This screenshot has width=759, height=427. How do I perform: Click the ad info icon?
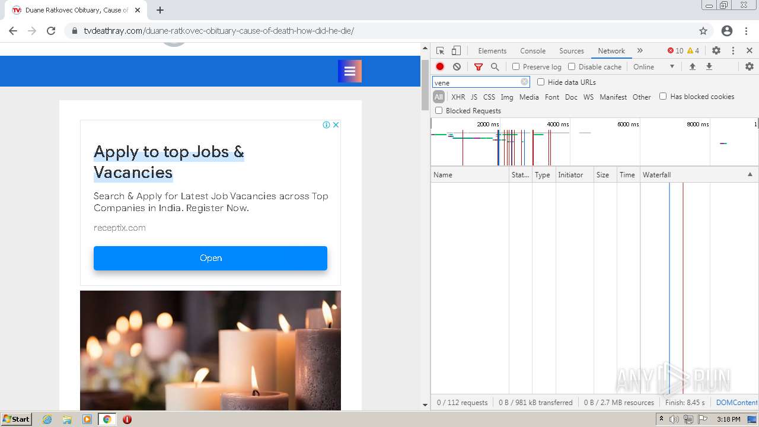326,125
